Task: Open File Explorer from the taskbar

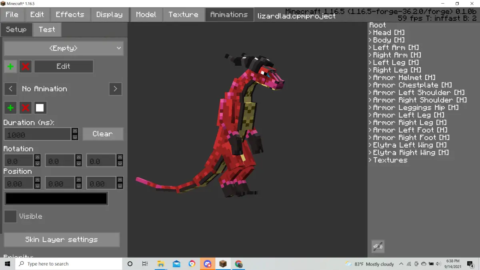Action: point(161,264)
